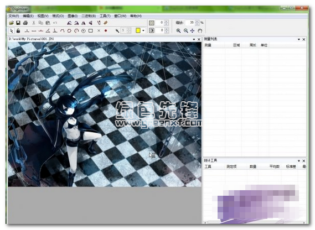This screenshot has height=230, width=315.
Task: Click the zoom out magnifier icon
Action: click(186, 31)
